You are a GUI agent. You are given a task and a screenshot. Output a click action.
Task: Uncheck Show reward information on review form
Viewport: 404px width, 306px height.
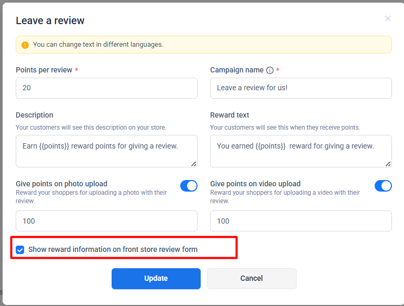(20, 250)
